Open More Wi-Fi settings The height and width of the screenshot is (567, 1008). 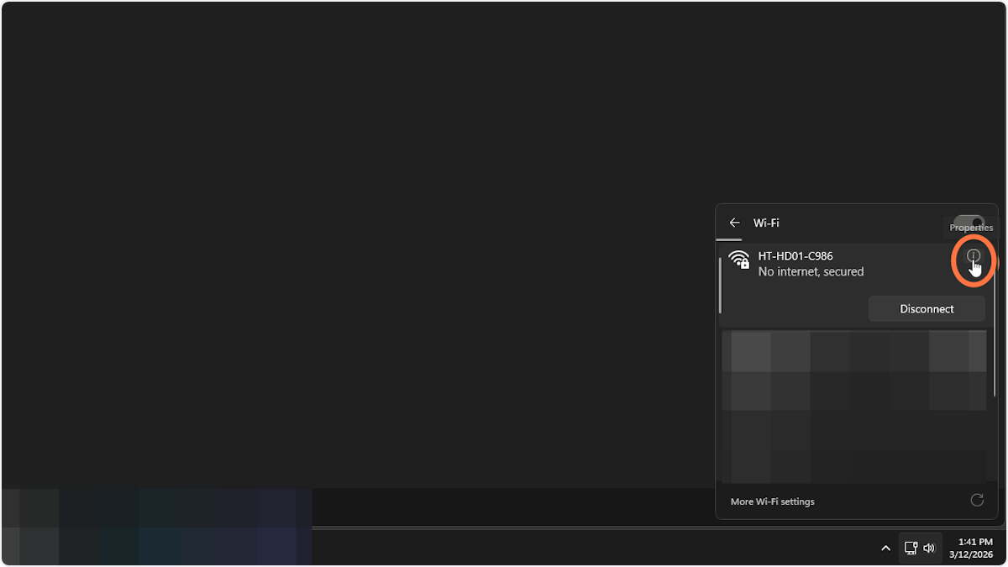pos(772,501)
